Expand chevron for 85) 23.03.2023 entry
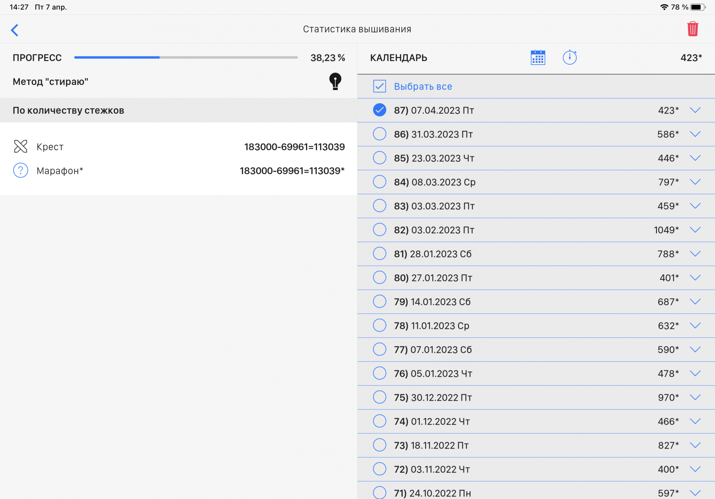This screenshot has height=499, width=715. [x=695, y=158]
